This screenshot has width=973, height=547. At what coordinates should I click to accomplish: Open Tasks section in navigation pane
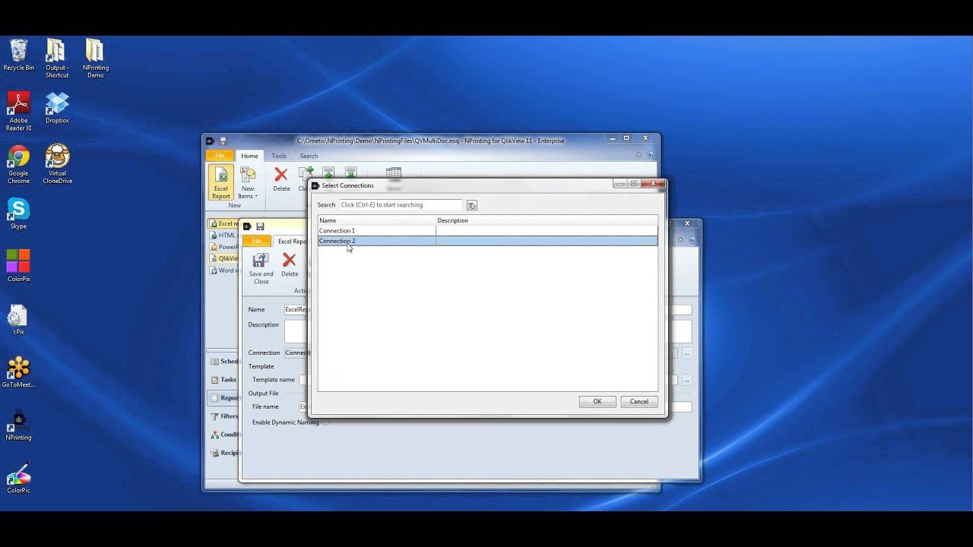(x=224, y=380)
